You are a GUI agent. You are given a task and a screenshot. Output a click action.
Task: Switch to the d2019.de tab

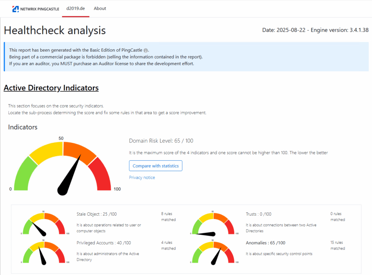pos(76,8)
